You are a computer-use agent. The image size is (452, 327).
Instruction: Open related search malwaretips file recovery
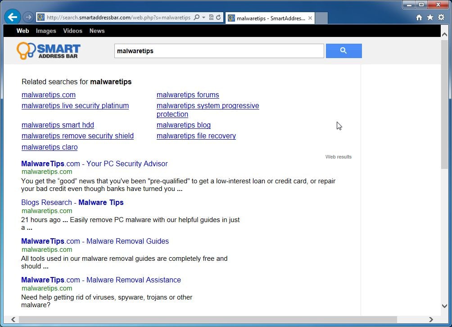click(196, 136)
